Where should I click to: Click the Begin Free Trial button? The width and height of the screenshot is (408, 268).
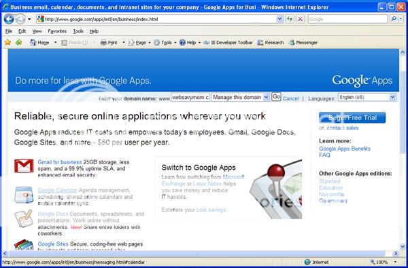click(352, 118)
